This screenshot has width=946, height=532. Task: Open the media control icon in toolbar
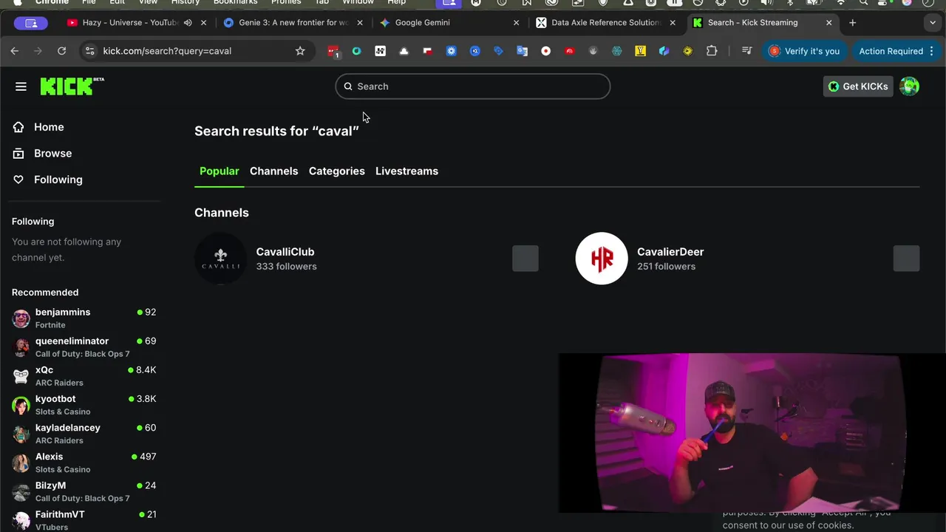click(x=746, y=51)
